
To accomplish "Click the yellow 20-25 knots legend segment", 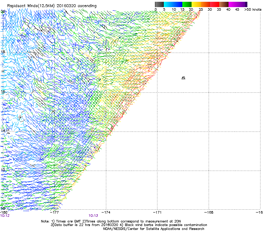I will pyautogui.click(x=196, y=4).
